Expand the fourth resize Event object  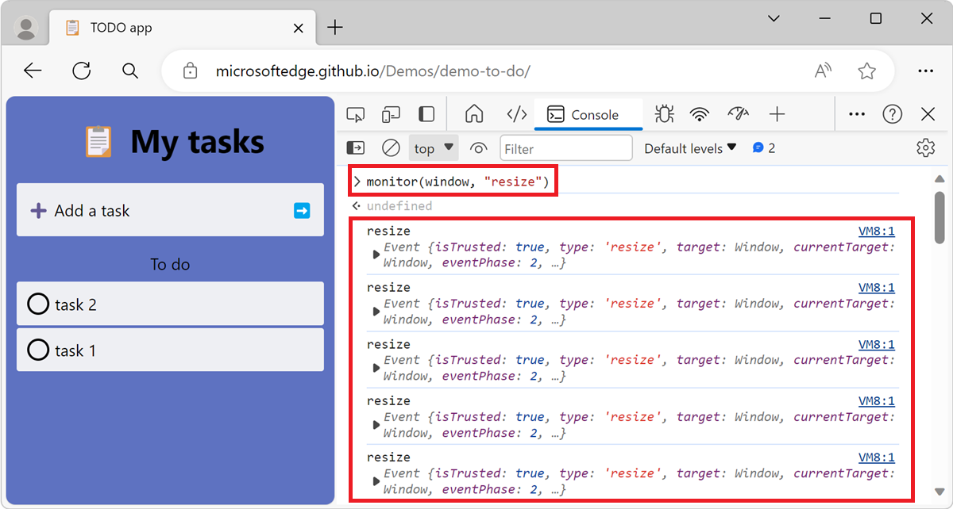(376, 425)
